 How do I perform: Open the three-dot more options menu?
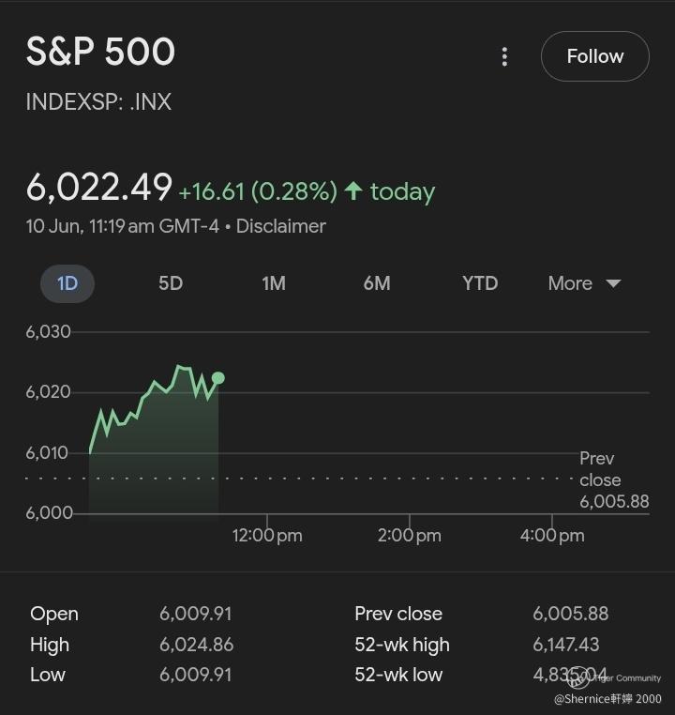[x=504, y=56]
